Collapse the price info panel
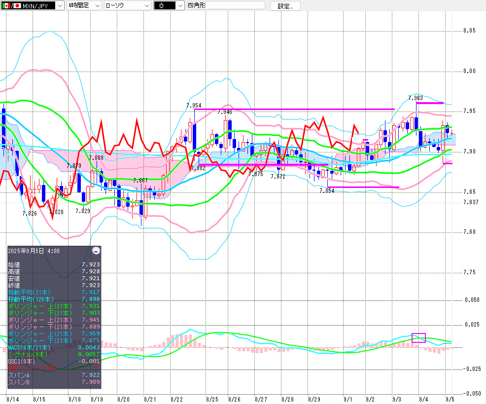 96,251
